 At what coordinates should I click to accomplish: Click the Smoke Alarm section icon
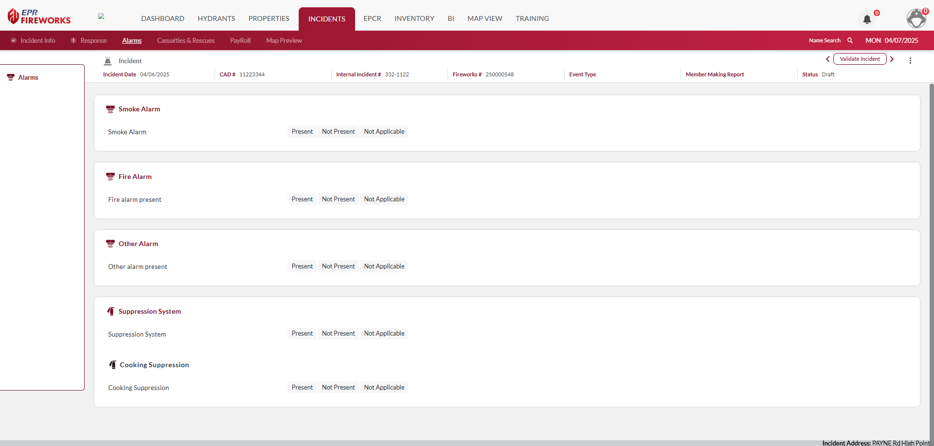(110, 109)
